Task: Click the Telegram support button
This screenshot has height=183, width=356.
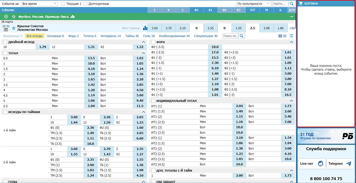Action: coord(339,163)
